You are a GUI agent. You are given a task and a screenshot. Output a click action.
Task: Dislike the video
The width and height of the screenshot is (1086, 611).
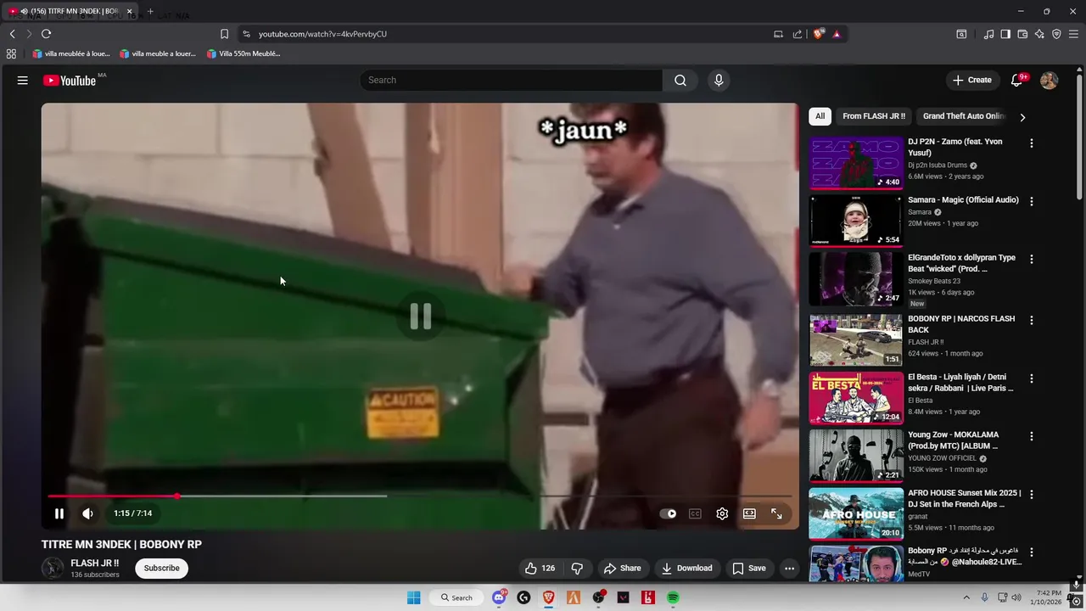577,568
